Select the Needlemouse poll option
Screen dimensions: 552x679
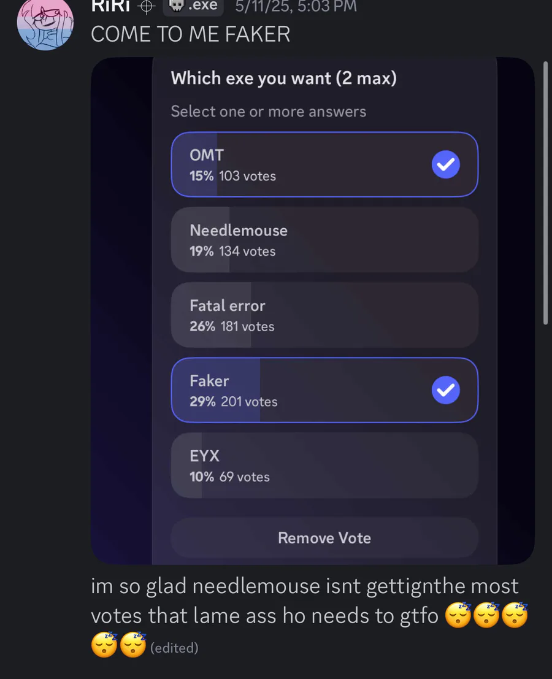click(324, 240)
